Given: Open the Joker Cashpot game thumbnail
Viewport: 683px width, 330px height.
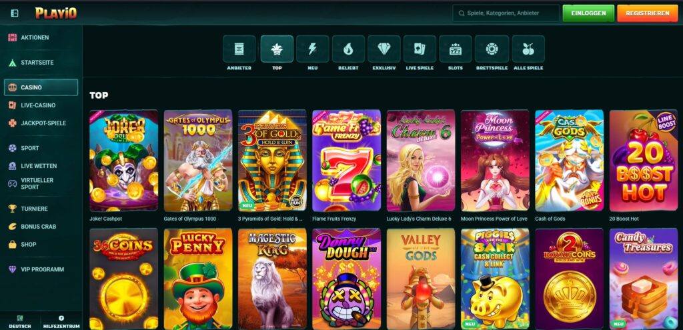Looking at the screenshot, I should tap(123, 160).
